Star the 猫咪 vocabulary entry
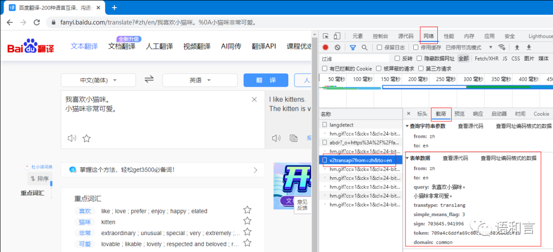The width and height of the screenshot is (553, 252). click(247, 221)
